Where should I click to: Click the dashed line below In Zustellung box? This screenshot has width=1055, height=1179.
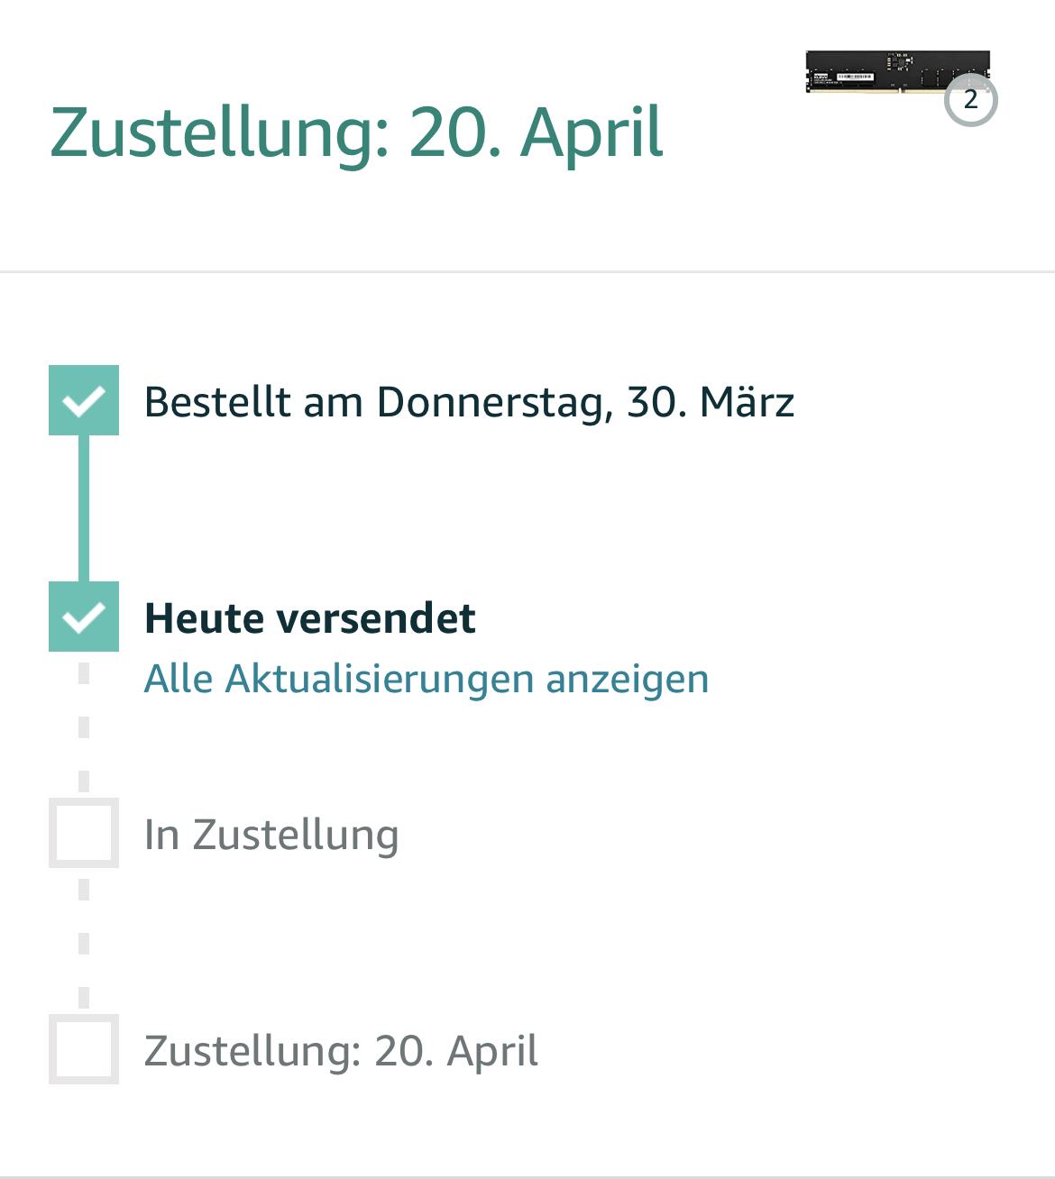[83, 942]
